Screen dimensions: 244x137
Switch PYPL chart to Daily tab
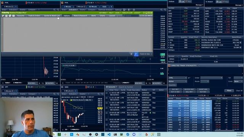(x=104, y=7)
